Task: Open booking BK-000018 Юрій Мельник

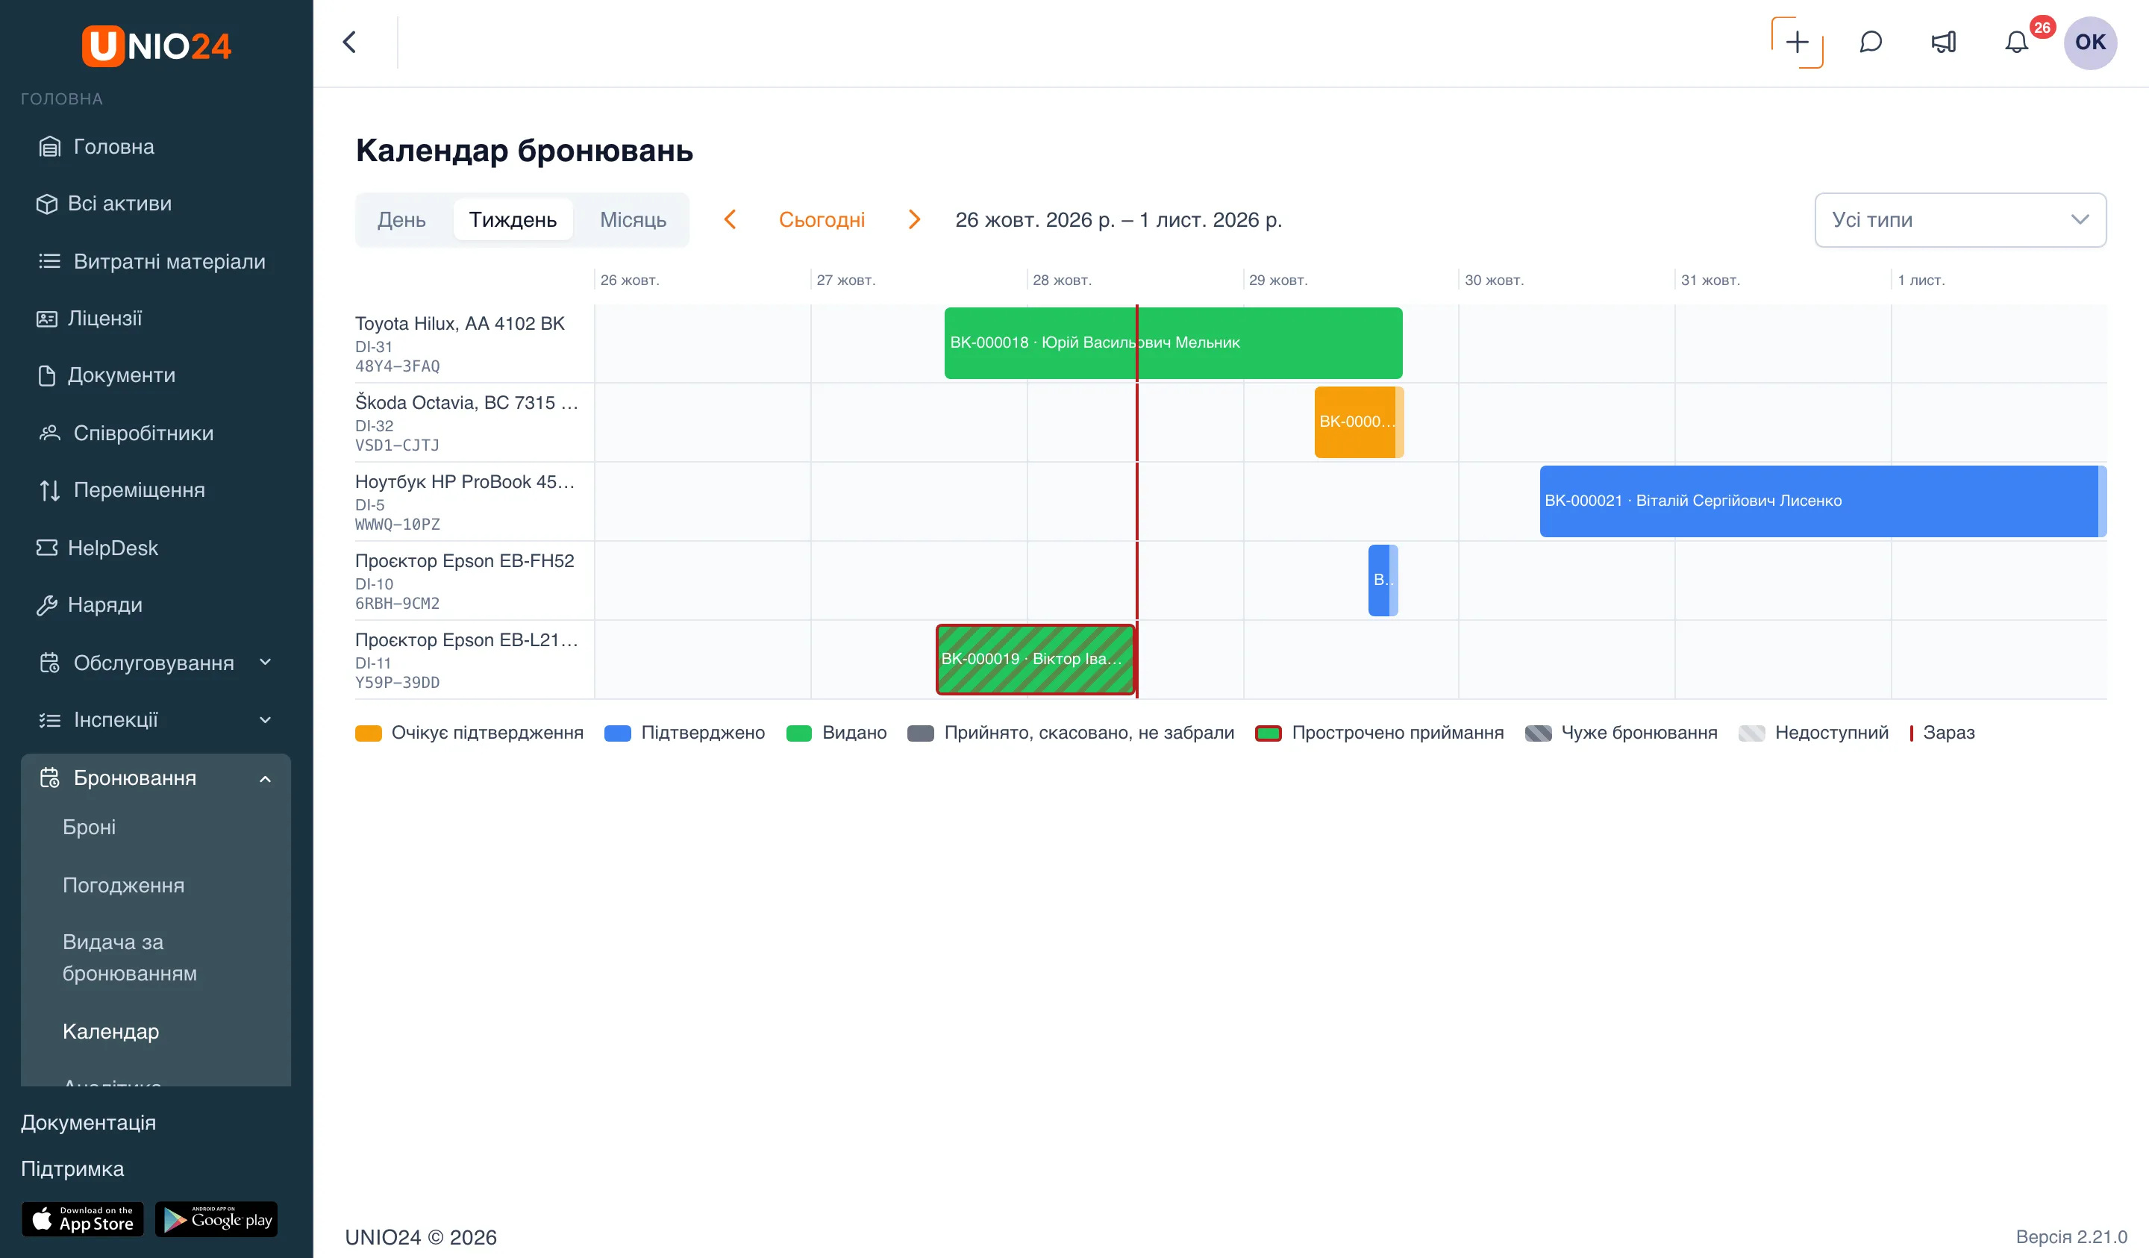Action: (x=1174, y=343)
